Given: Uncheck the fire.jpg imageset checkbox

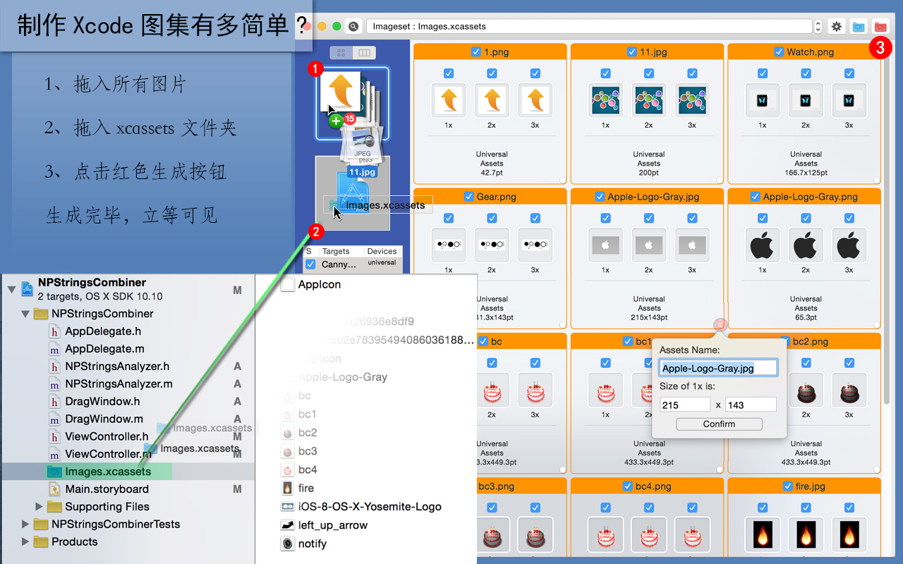Looking at the screenshot, I should pos(787,486).
